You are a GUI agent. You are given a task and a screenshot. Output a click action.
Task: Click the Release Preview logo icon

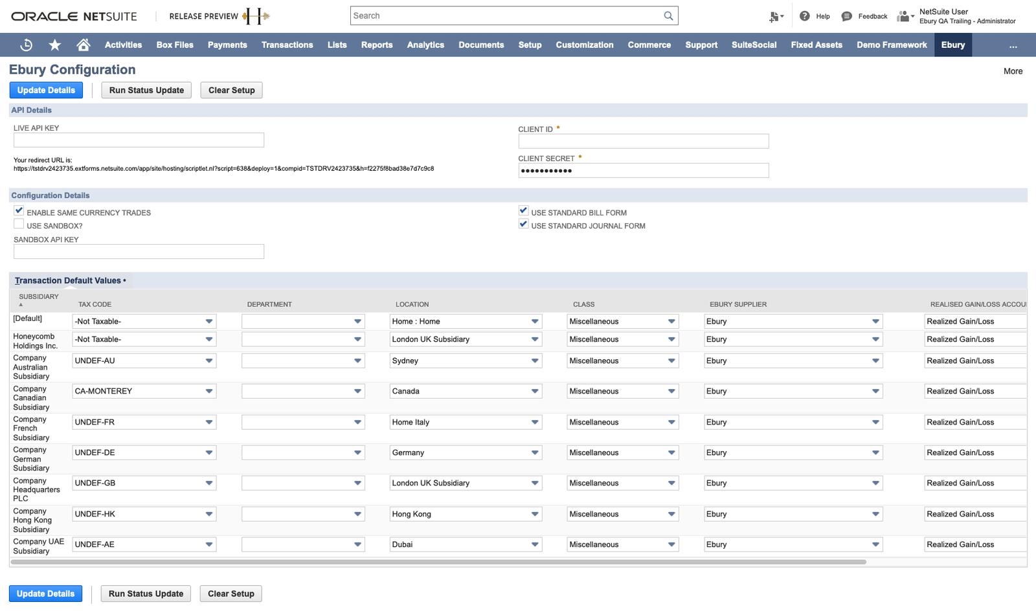(256, 16)
